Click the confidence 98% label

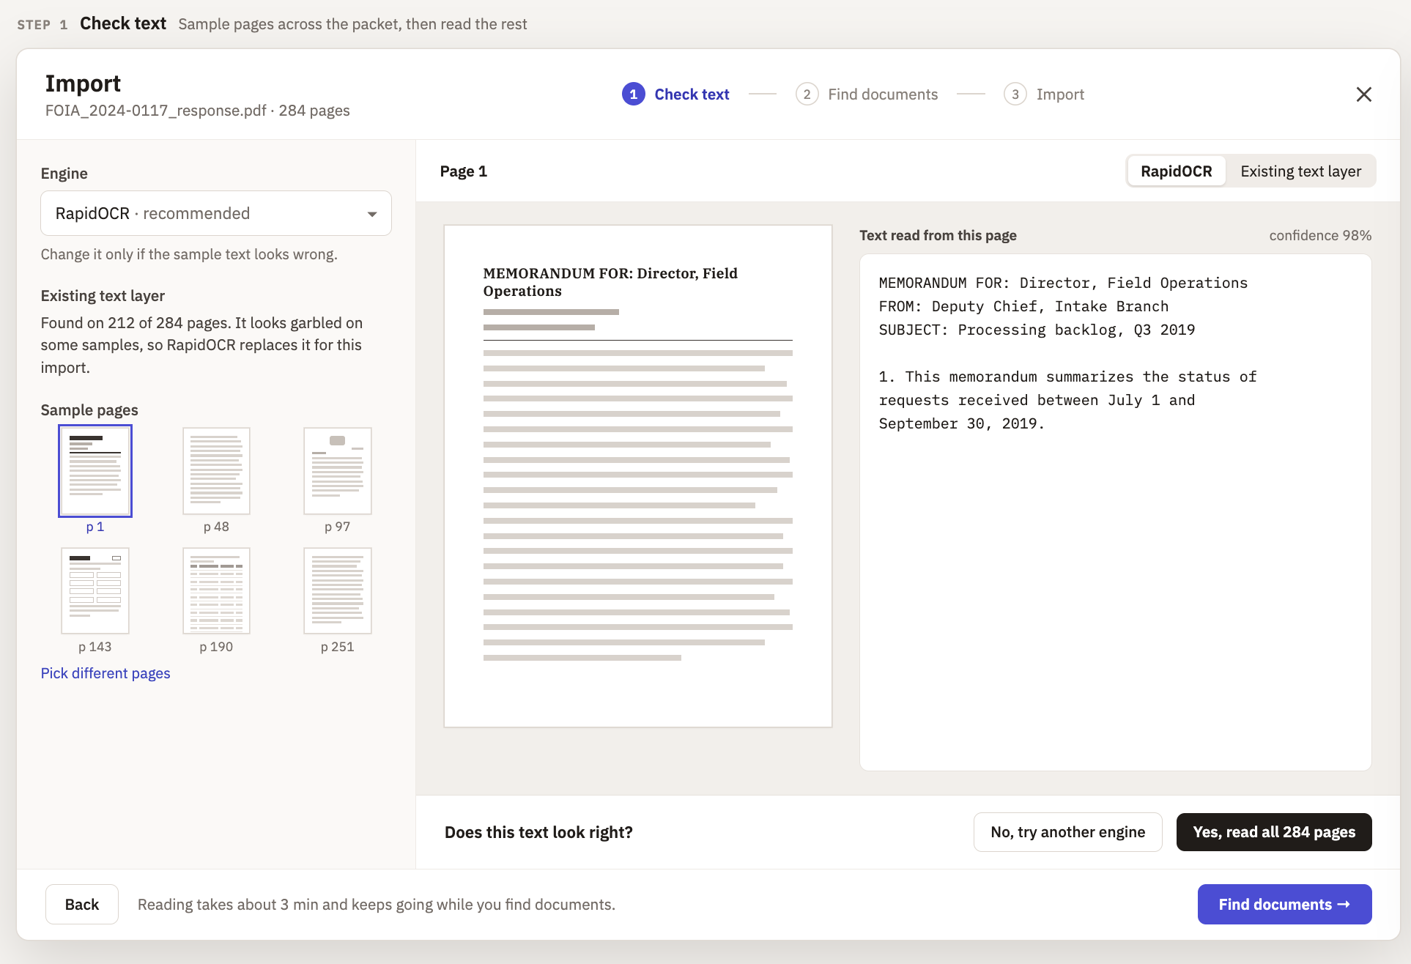click(x=1320, y=235)
